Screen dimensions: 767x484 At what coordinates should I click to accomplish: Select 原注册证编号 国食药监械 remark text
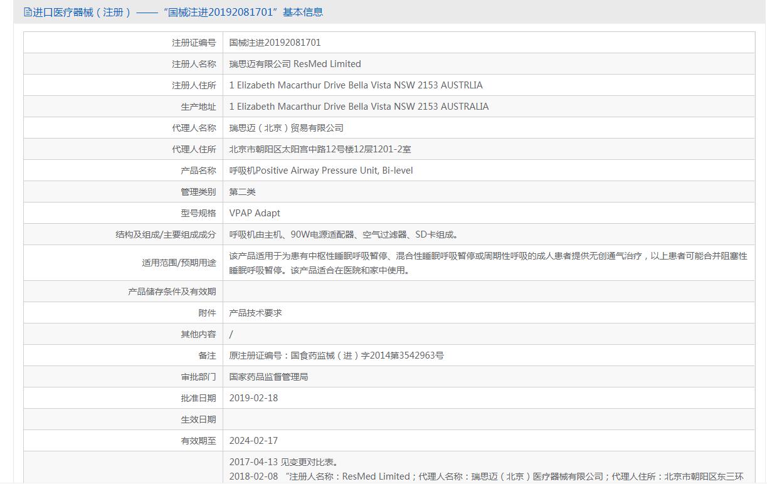click(337, 355)
